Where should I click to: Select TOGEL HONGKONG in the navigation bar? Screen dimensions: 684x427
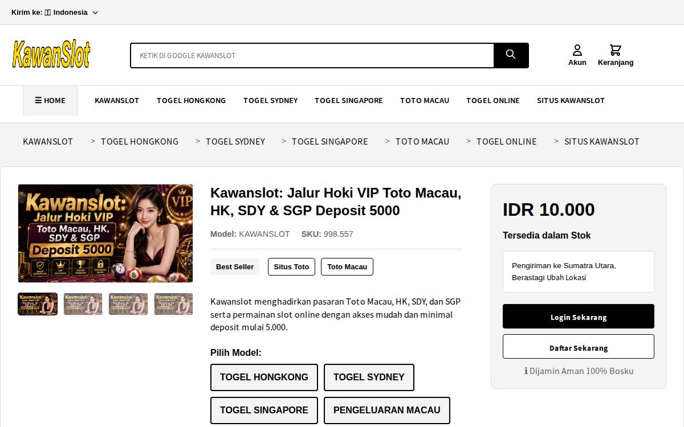tap(192, 100)
